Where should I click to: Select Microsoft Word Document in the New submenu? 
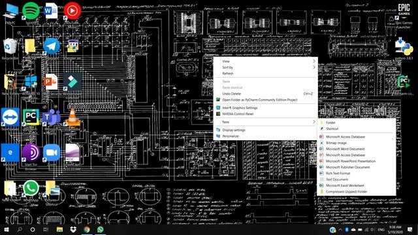point(357,149)
